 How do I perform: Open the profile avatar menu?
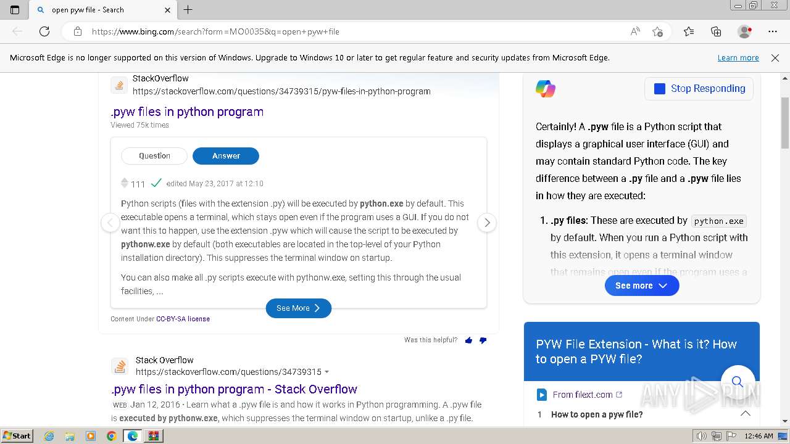[745, 31]
